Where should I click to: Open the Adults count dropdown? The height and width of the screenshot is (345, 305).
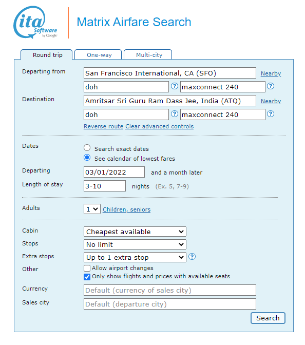pos(92,209)
